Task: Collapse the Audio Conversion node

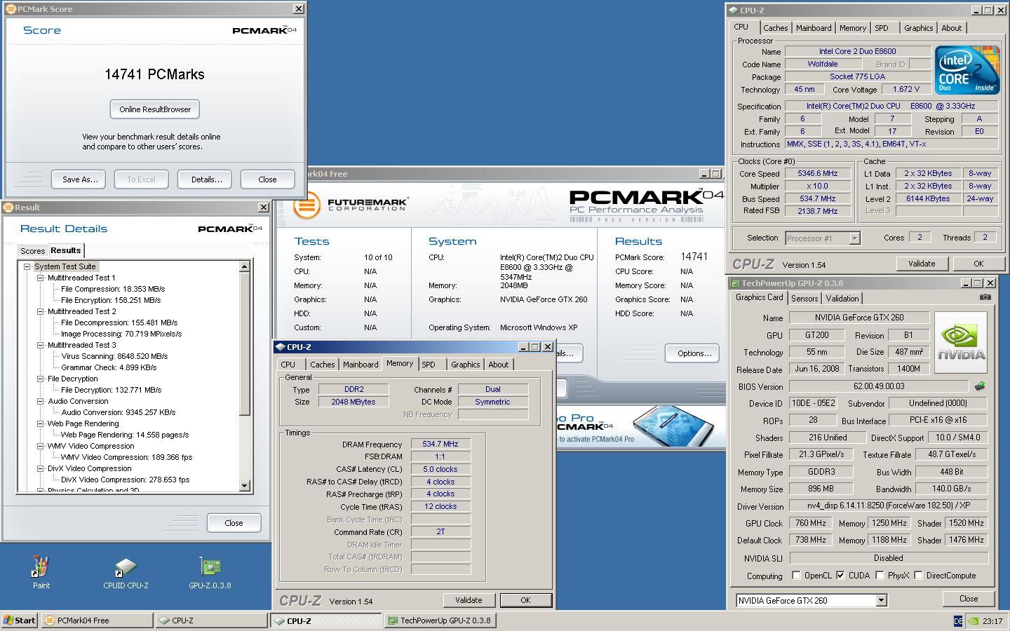Action: tap(40, 401)
